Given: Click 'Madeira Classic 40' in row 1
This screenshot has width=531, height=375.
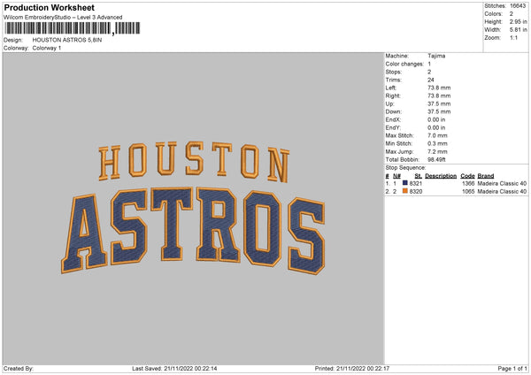Looking at the screenshot, I should pyautogui.click(x=502, y=183).
